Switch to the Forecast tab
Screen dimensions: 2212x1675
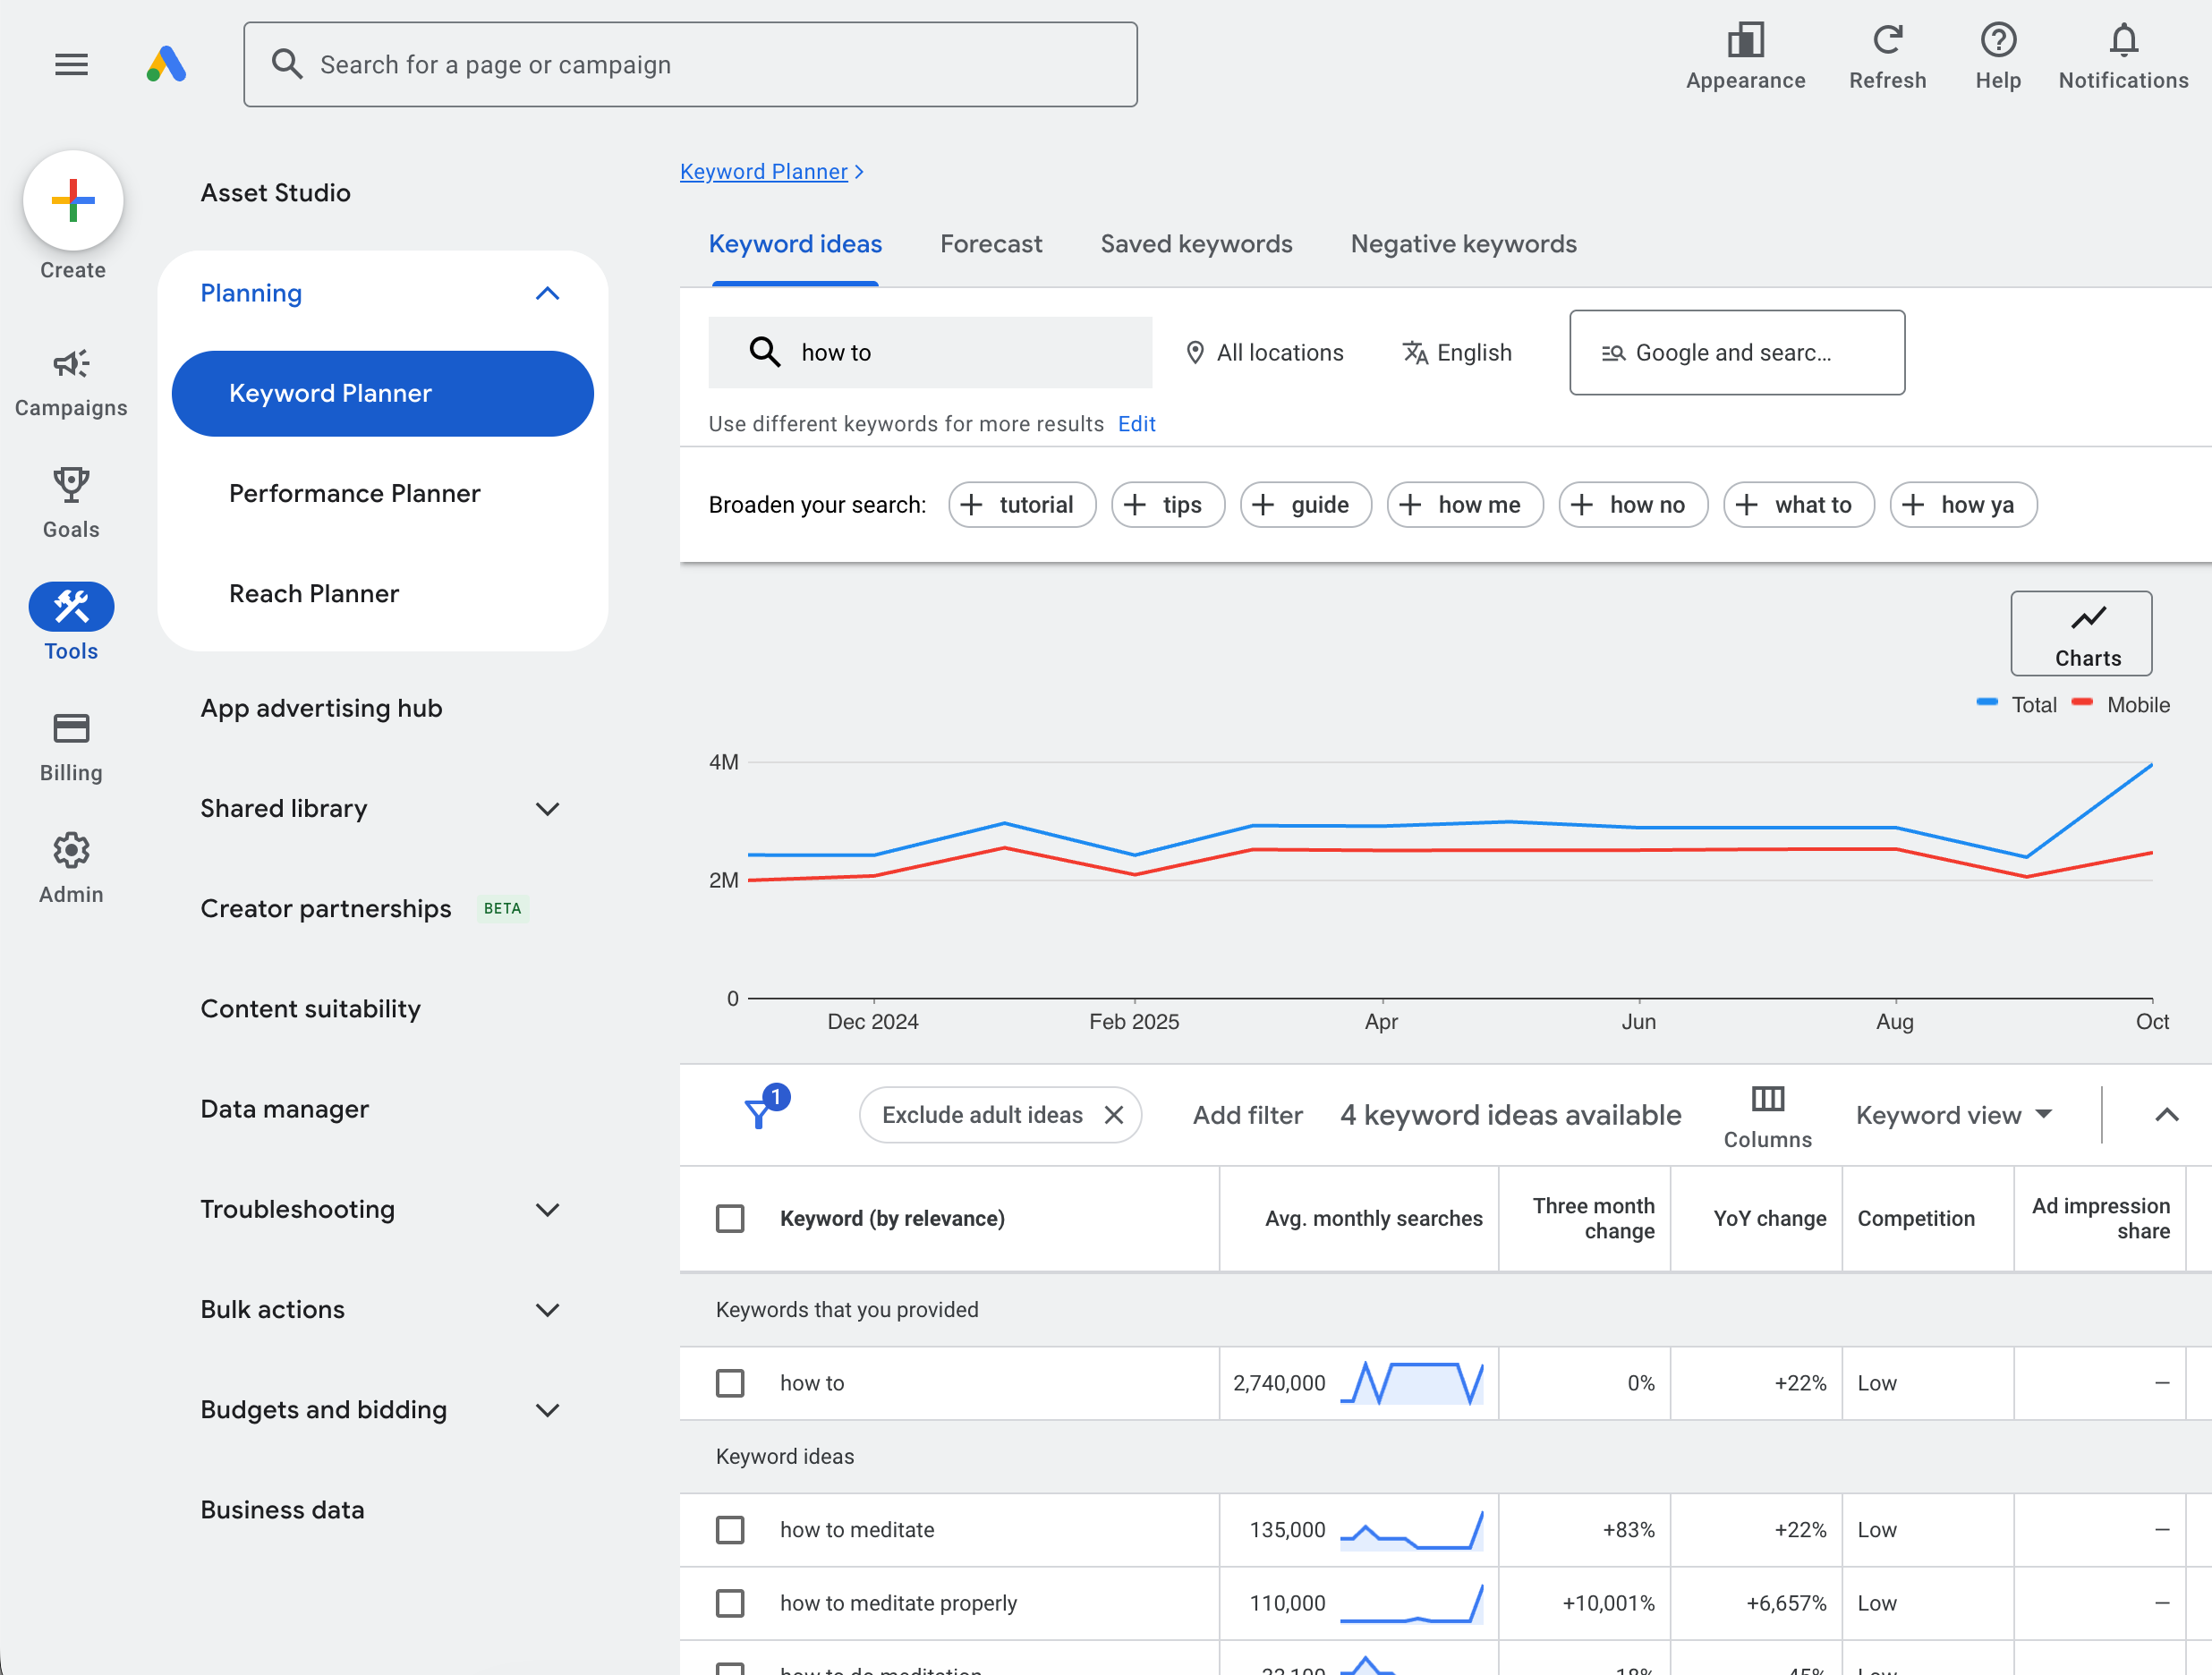click(x=991, y=244)
